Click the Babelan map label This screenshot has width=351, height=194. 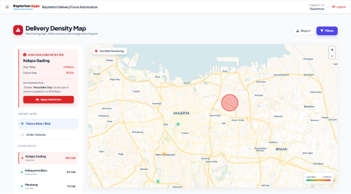point(309,107)
